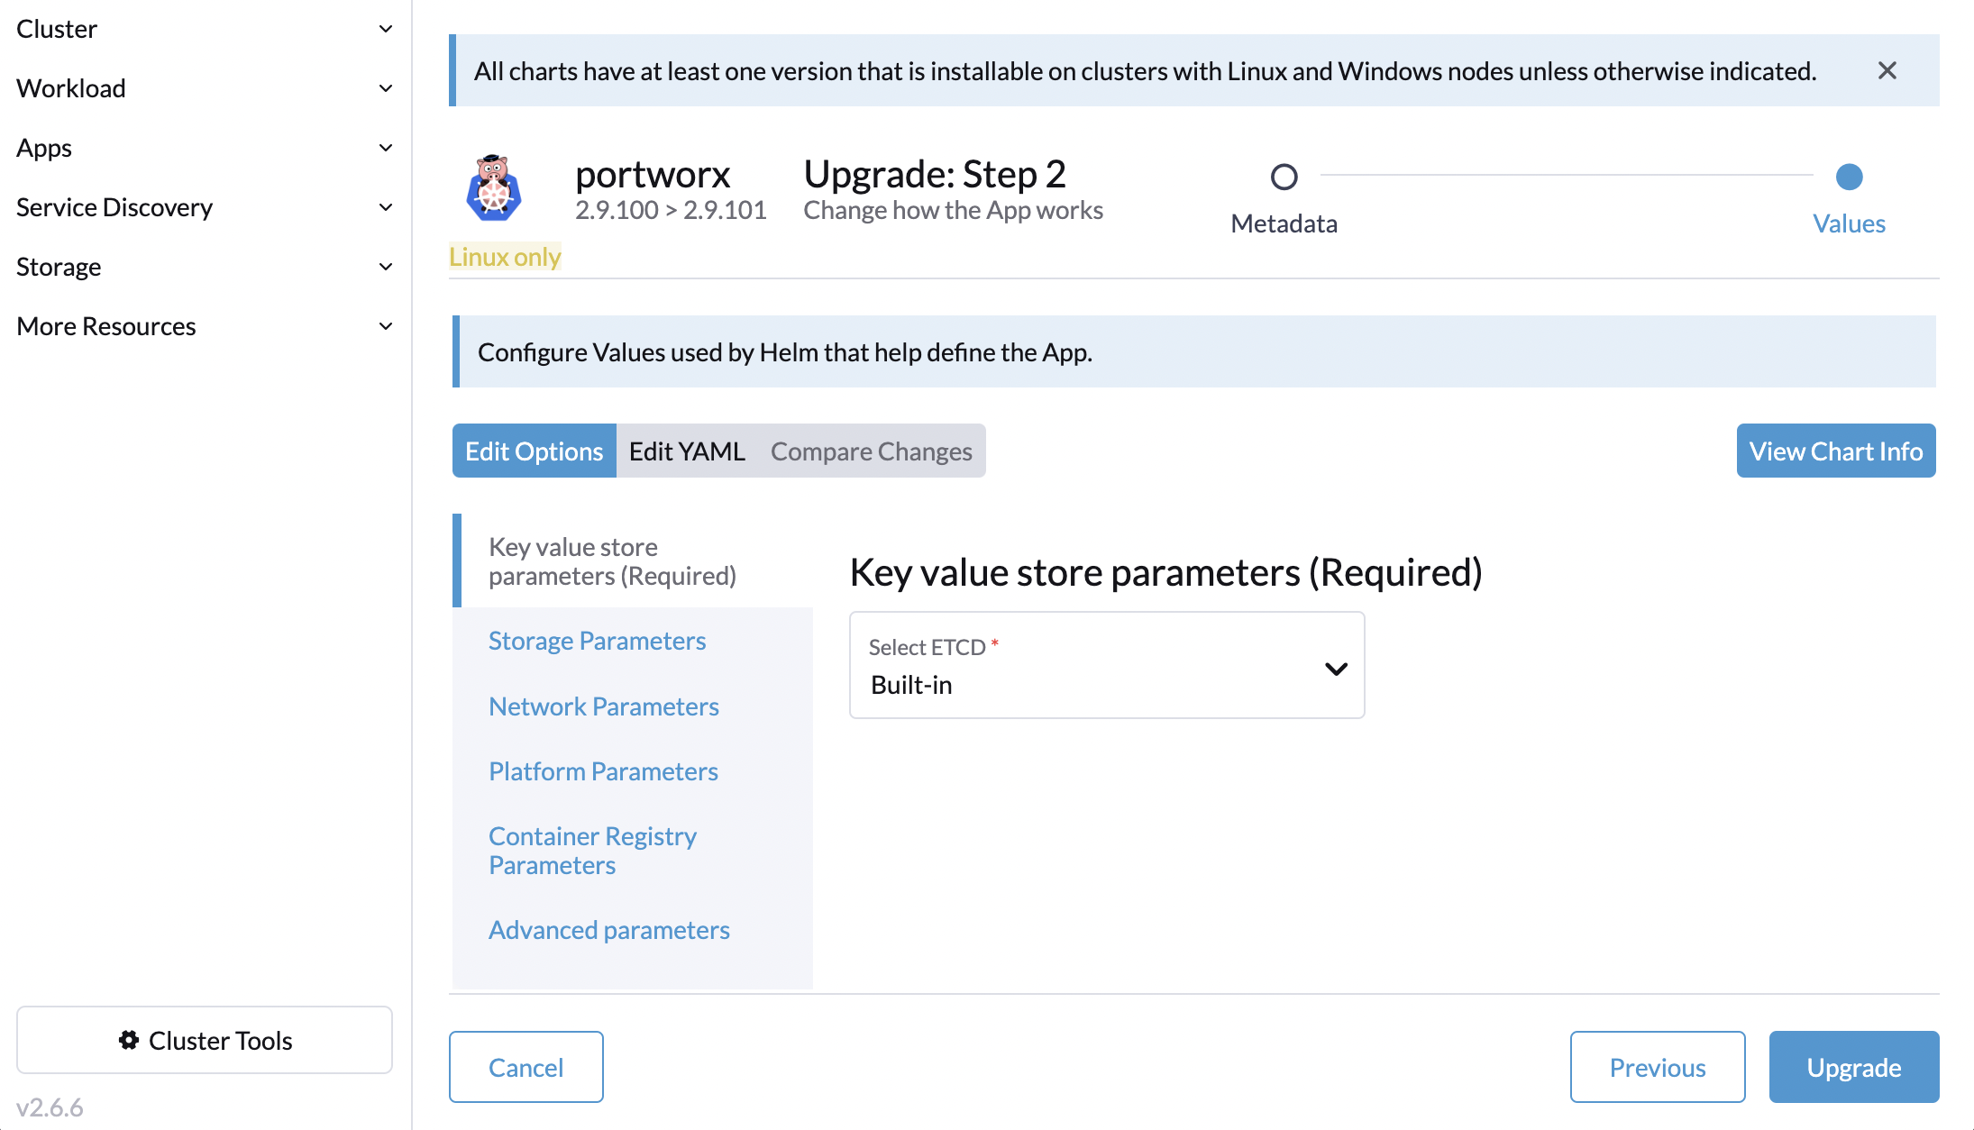Open Network Parameters section
This screenshot has height=1130, width=1974.
(x=604, y=706)
